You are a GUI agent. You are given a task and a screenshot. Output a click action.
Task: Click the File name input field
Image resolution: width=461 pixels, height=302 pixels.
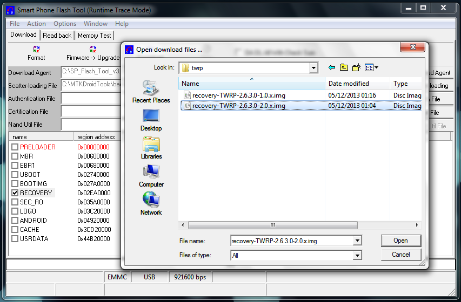292,241
